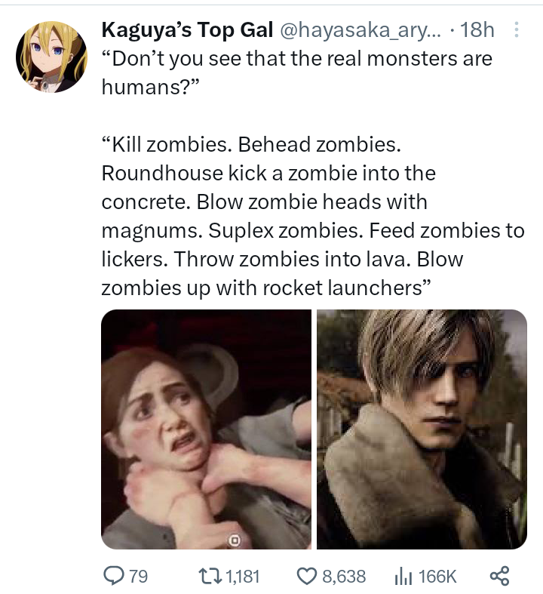
Task: Open the view analytics bar chart icon
Action: click(403, 577)
